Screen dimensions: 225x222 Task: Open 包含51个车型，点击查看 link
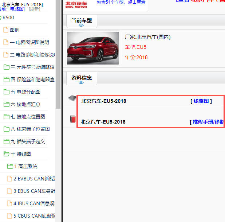coord(121,2)
